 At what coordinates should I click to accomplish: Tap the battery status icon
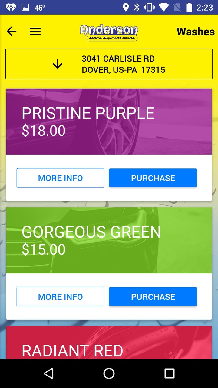[x=189, y=7]
